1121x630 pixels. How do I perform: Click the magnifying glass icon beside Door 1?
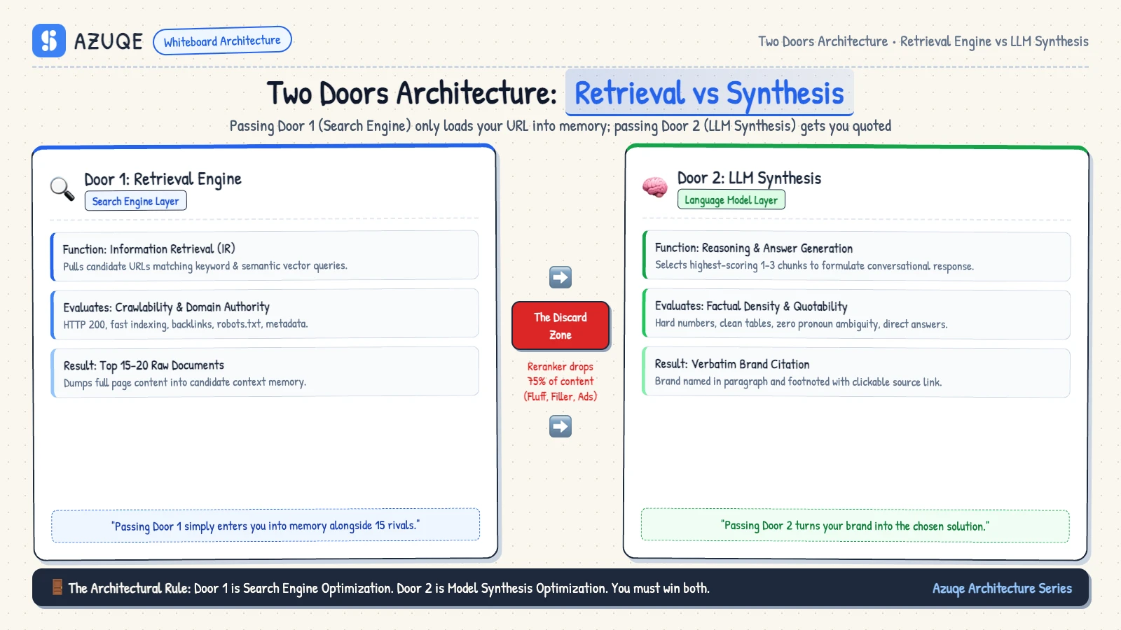coord(62,189)
